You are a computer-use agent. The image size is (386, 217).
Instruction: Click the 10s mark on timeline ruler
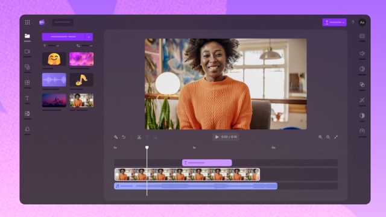click(273, 148)
